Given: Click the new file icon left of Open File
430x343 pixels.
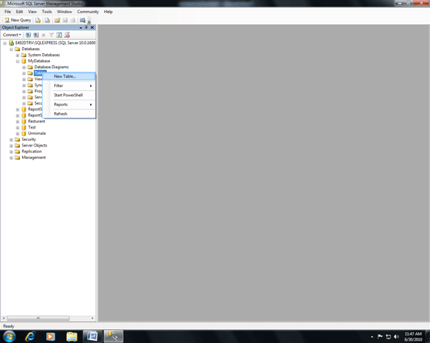Looking at the screenshot, I should [x=48, y=20].
